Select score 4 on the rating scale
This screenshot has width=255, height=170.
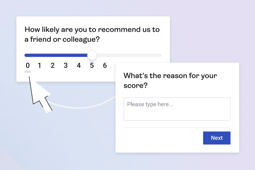78,65
